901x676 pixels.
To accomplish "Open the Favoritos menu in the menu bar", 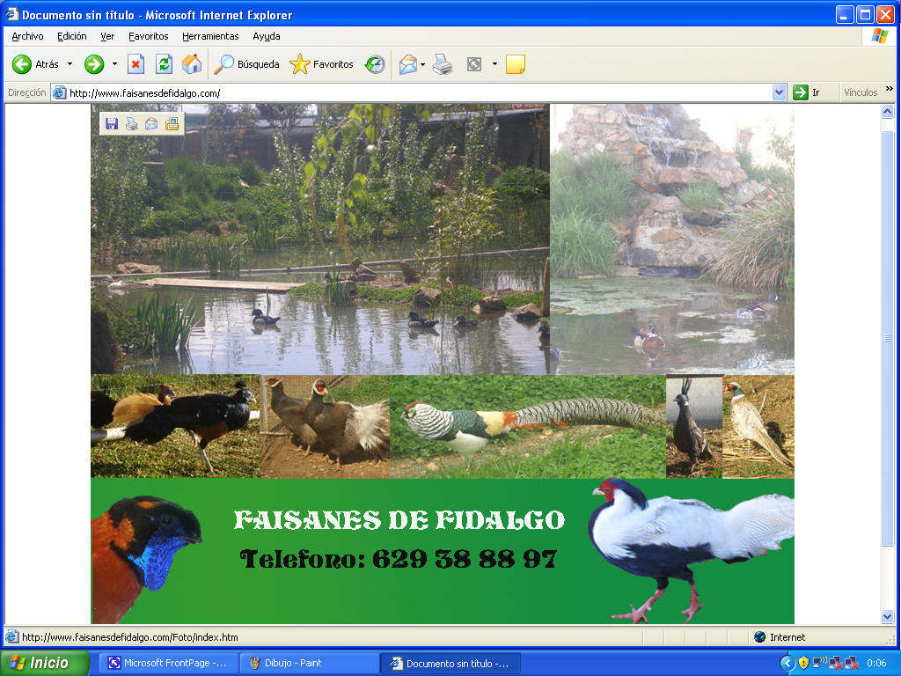I will click(148, 36).
